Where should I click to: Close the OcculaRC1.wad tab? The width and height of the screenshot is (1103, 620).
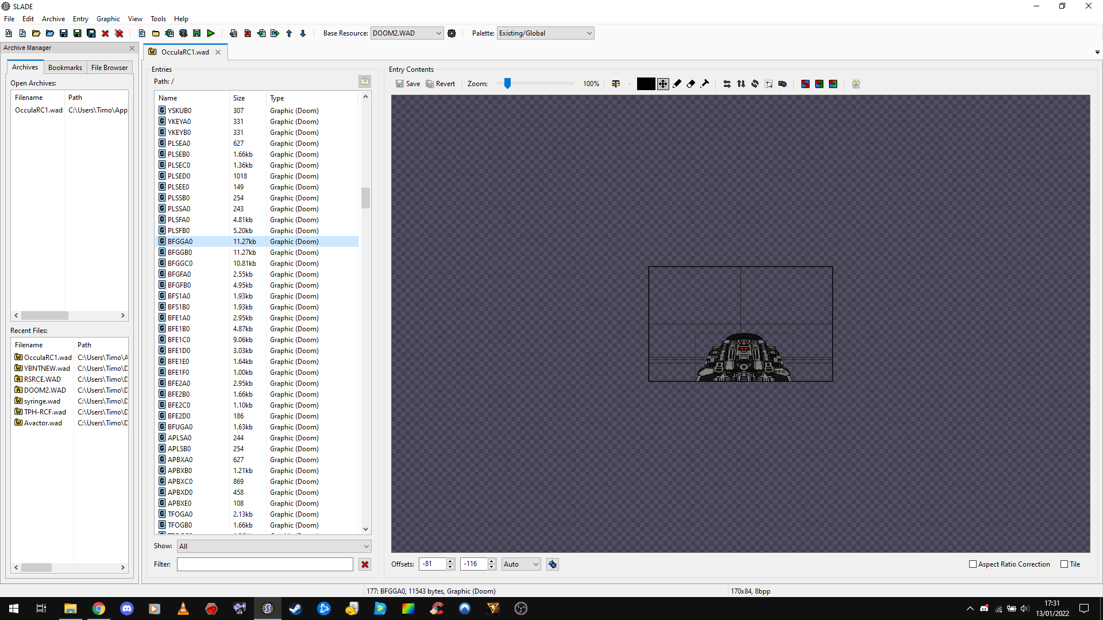pyautogui.click(x=218, y=52)
